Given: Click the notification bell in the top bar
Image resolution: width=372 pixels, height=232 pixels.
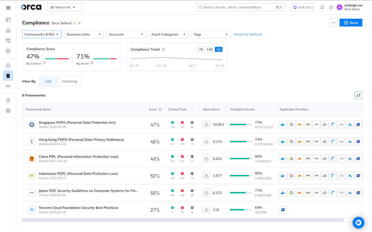Looking at the screenshot, I should [x=322, y=7].
